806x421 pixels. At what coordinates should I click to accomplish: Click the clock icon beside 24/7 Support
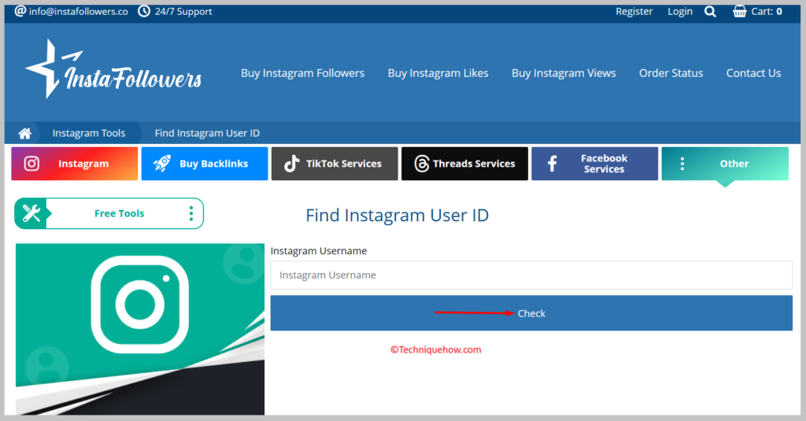(144, 11)
